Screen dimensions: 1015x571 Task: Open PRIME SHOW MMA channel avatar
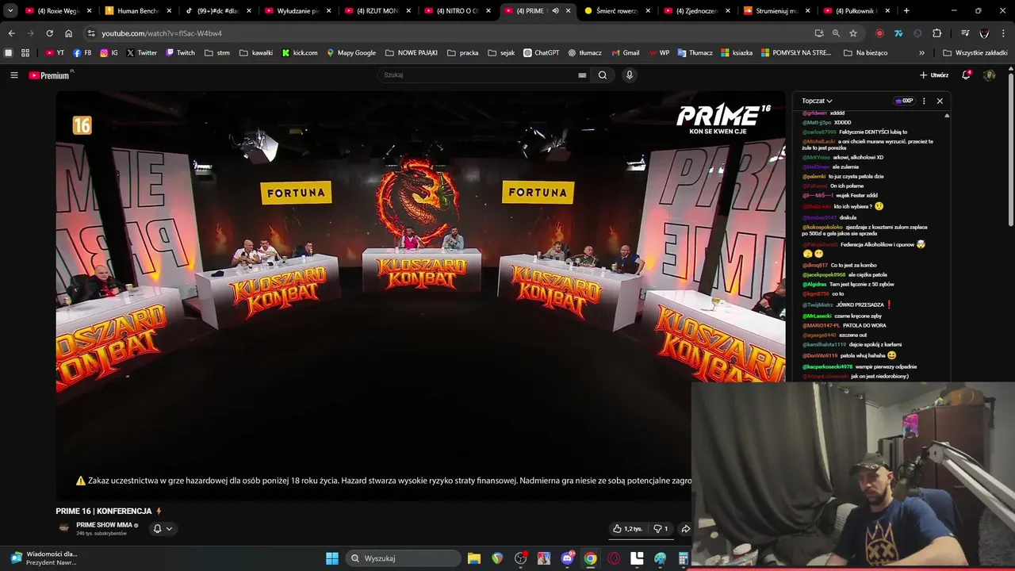64,528
